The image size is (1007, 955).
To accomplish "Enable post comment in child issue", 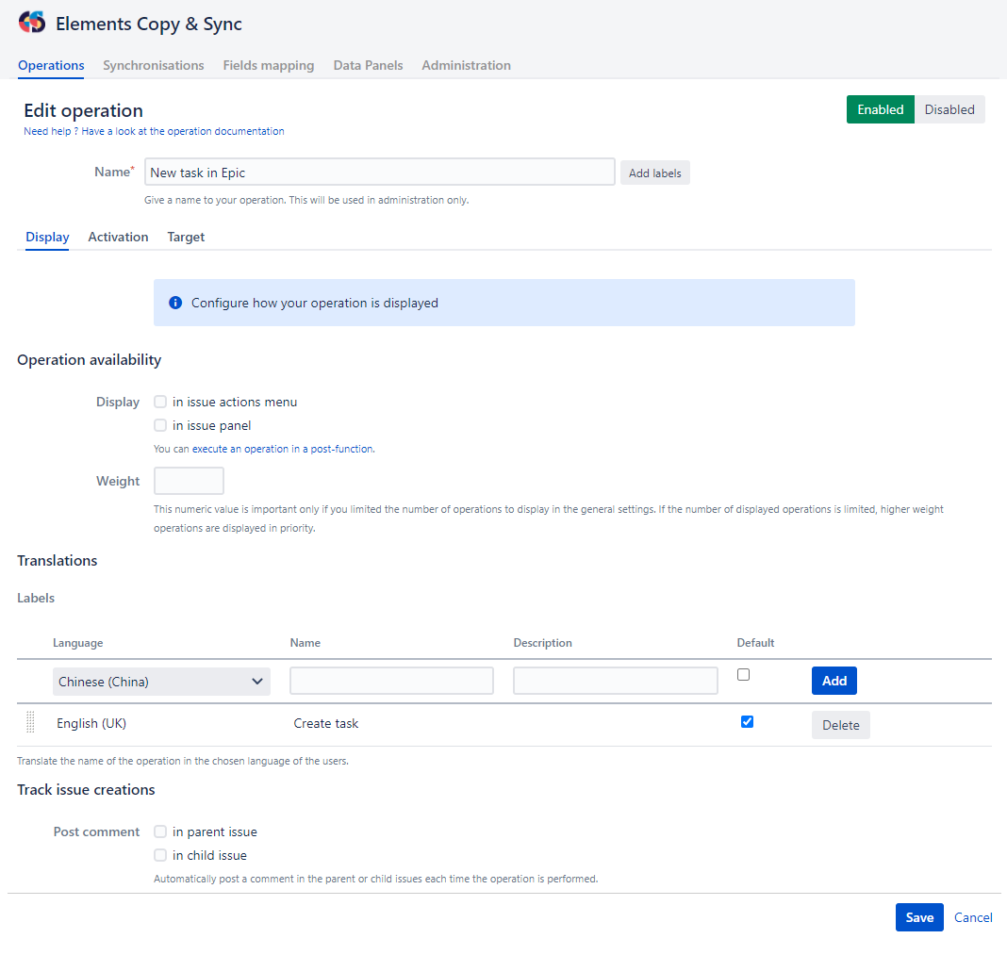I will coord(160,855).
